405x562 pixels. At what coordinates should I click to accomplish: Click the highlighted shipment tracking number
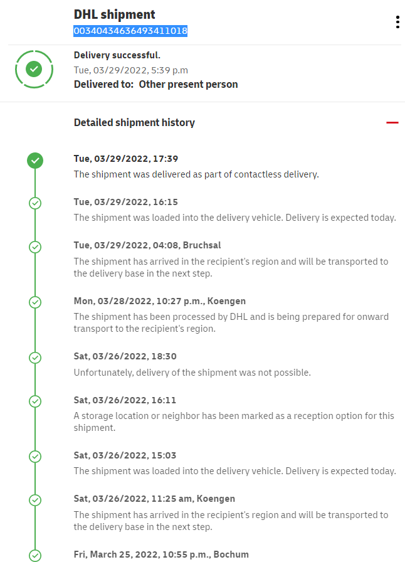130,31
